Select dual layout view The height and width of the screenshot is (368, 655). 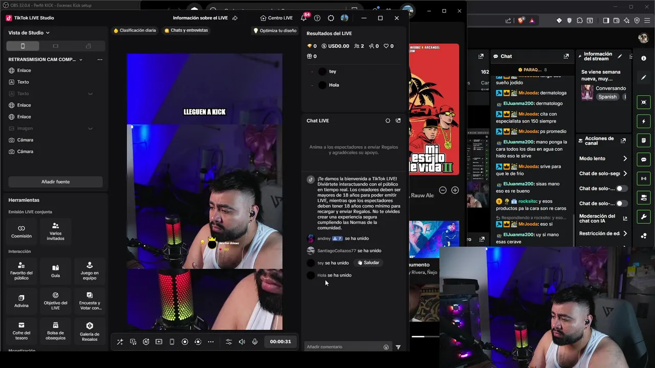[x=89, y=46]
